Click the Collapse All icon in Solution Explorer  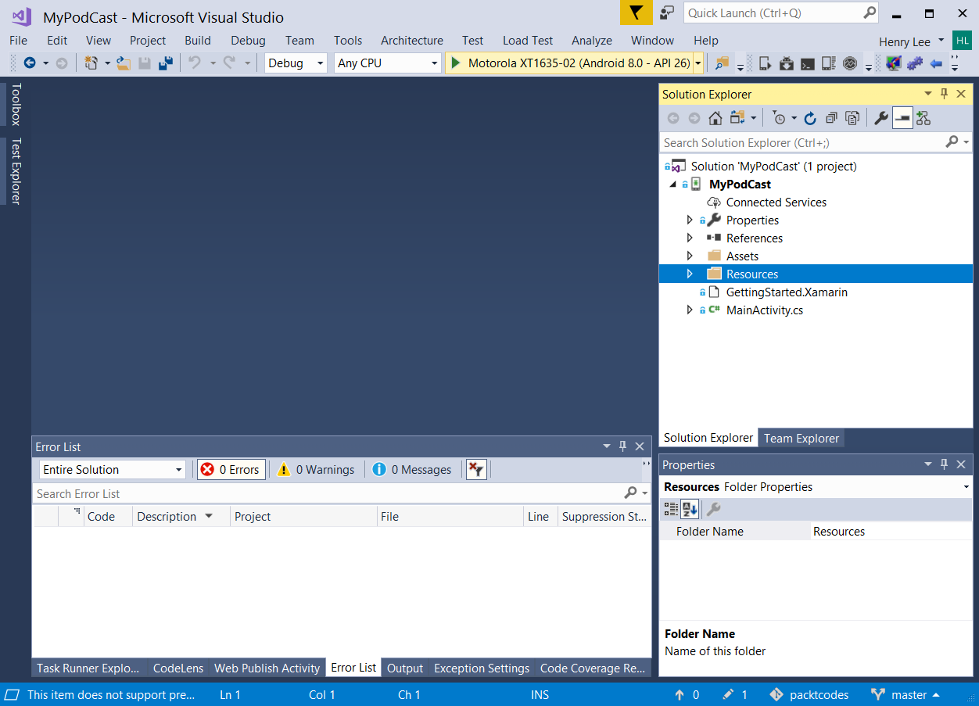pyautogui.click(x=831, y=118)
